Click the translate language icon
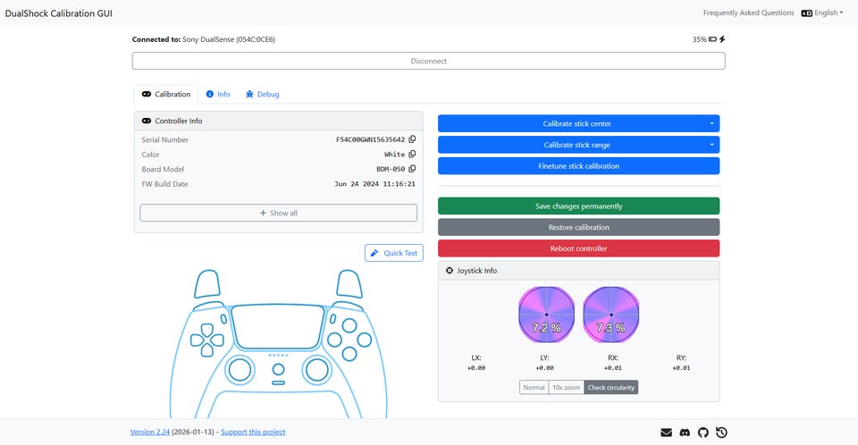Screen dimensions: 858x445 click(806, 13)
